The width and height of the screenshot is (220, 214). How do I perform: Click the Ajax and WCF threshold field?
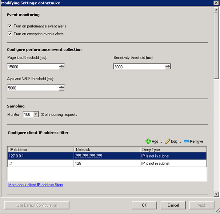coord(33,88)
